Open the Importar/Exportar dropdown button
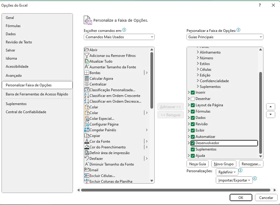 pyautogui.click(x=234, y=180)
